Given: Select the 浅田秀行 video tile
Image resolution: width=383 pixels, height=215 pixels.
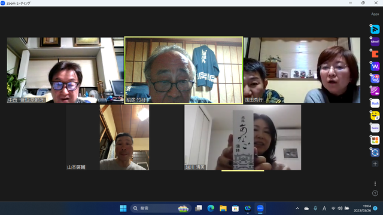Looking at the screenshot, I should [302, 70].
